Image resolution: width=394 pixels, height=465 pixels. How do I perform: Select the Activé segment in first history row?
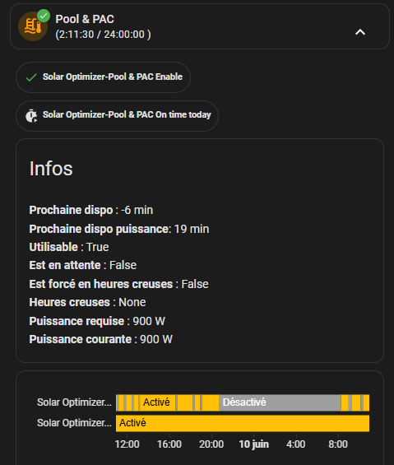(x=157, y=402)
